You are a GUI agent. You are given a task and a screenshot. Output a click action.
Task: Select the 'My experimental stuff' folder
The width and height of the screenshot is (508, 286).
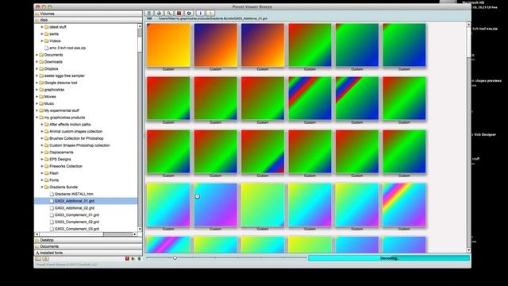coord(62,110)
